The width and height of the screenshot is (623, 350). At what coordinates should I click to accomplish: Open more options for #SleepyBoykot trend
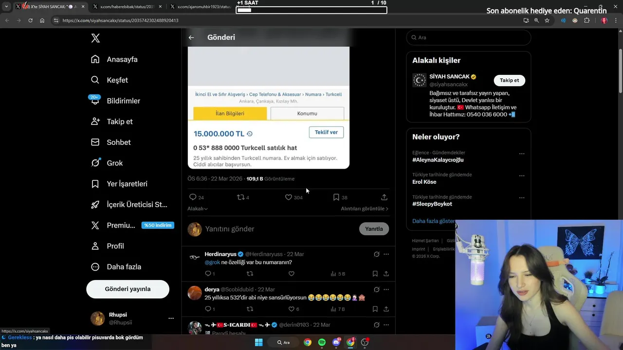pyautogui.click(x=522, y=198)
